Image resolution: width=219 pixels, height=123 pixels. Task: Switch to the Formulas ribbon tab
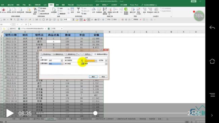45,5
